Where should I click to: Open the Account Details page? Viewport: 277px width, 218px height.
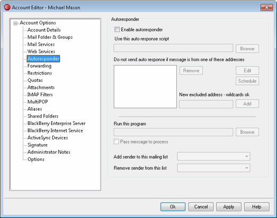pos(44,30)
